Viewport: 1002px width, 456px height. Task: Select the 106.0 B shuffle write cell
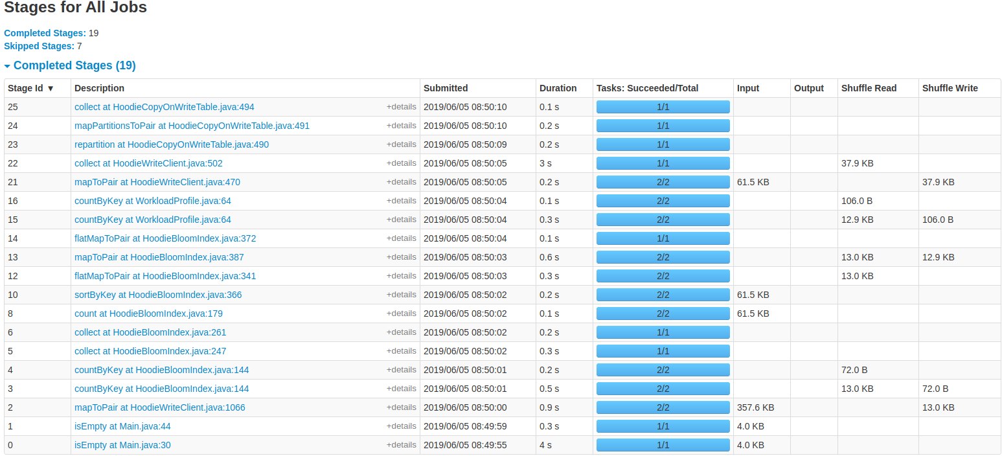tap(959, 220)
